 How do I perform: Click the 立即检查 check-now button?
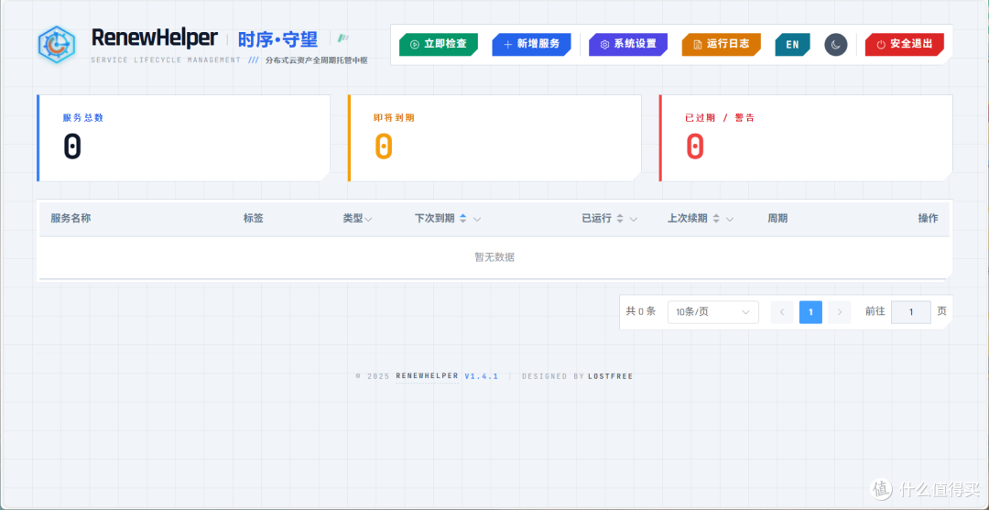439,44
